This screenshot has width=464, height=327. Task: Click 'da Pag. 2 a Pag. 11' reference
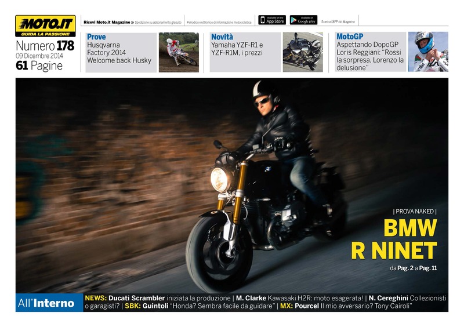(x=413, y=268)
